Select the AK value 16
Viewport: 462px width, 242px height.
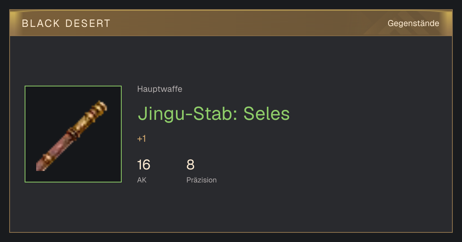[x=144, y=165]
